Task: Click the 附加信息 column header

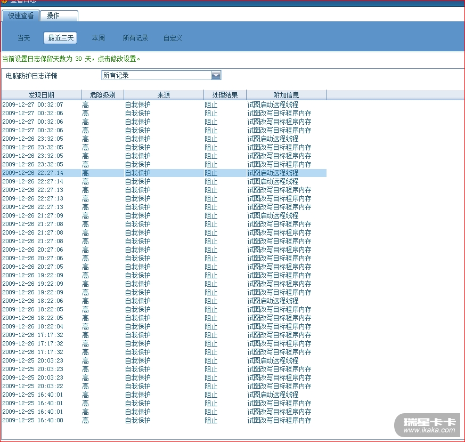Action: 286,95
